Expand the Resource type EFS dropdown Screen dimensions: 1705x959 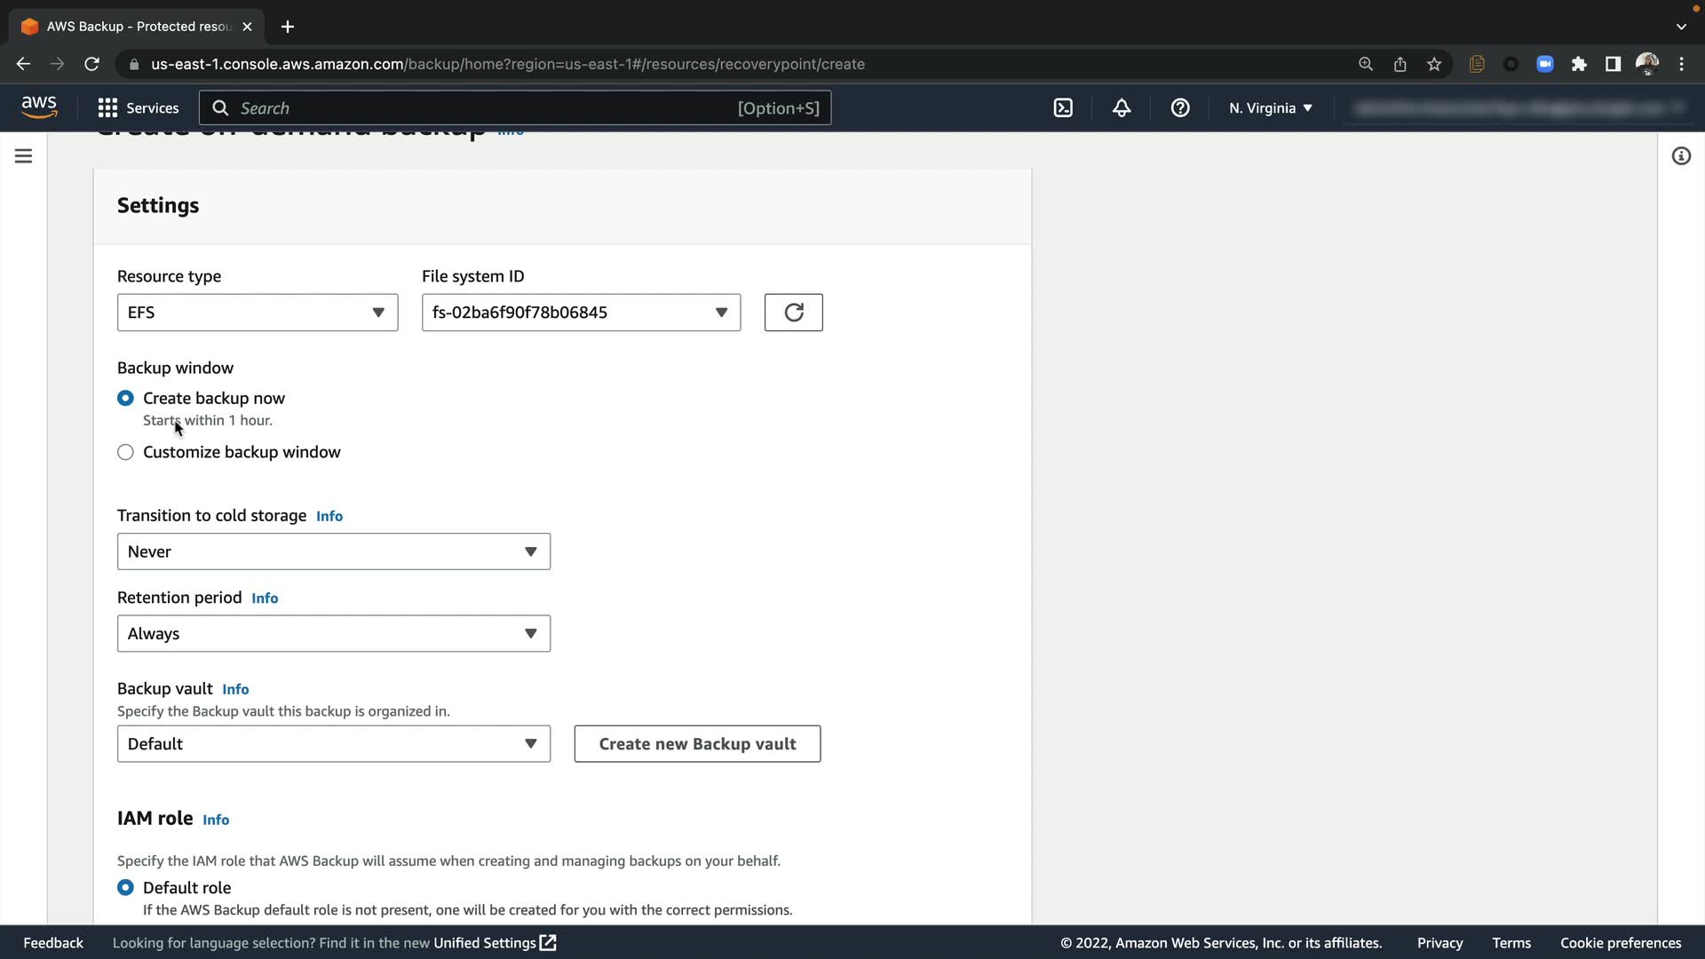[x=258, y=313]
